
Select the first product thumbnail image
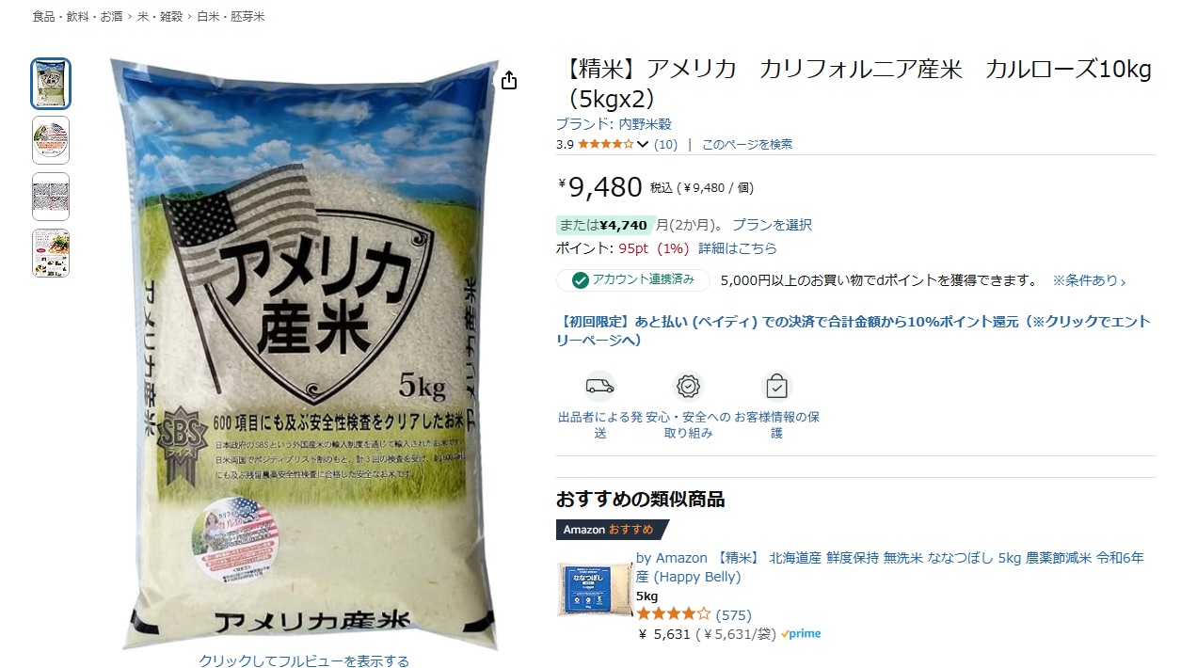[51, 84]
